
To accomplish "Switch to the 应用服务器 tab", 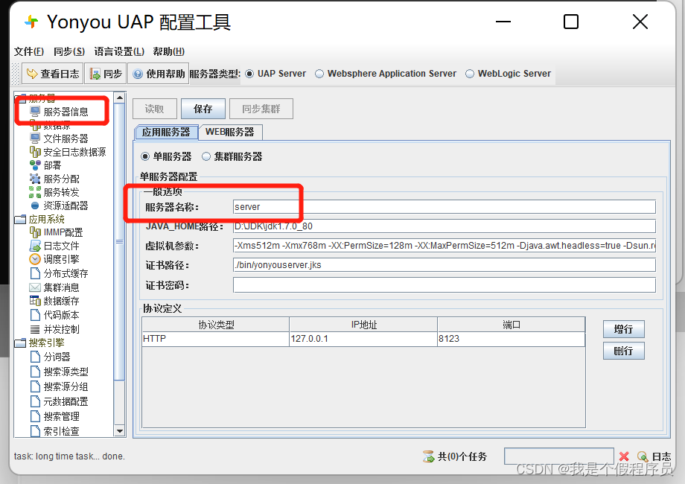I will coord(166,132).
